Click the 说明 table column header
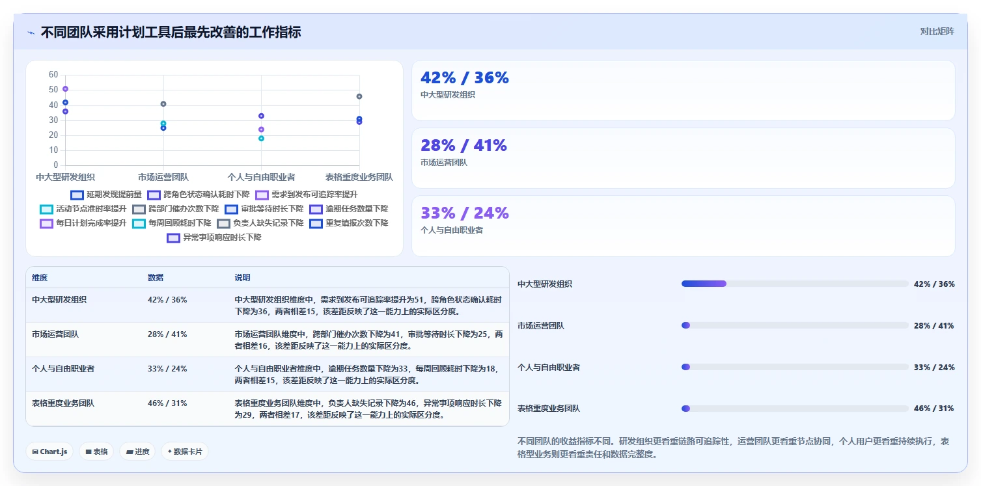981x486 pixels. point(243,278)
